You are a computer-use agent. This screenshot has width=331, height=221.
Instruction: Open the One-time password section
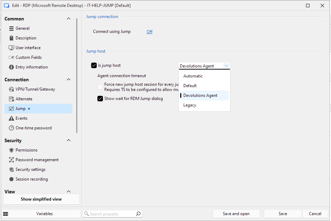[x=11, y=128]
